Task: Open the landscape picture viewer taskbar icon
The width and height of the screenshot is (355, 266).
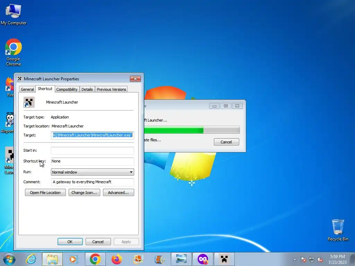Action: pyautogui.click(x=181, y=259)
